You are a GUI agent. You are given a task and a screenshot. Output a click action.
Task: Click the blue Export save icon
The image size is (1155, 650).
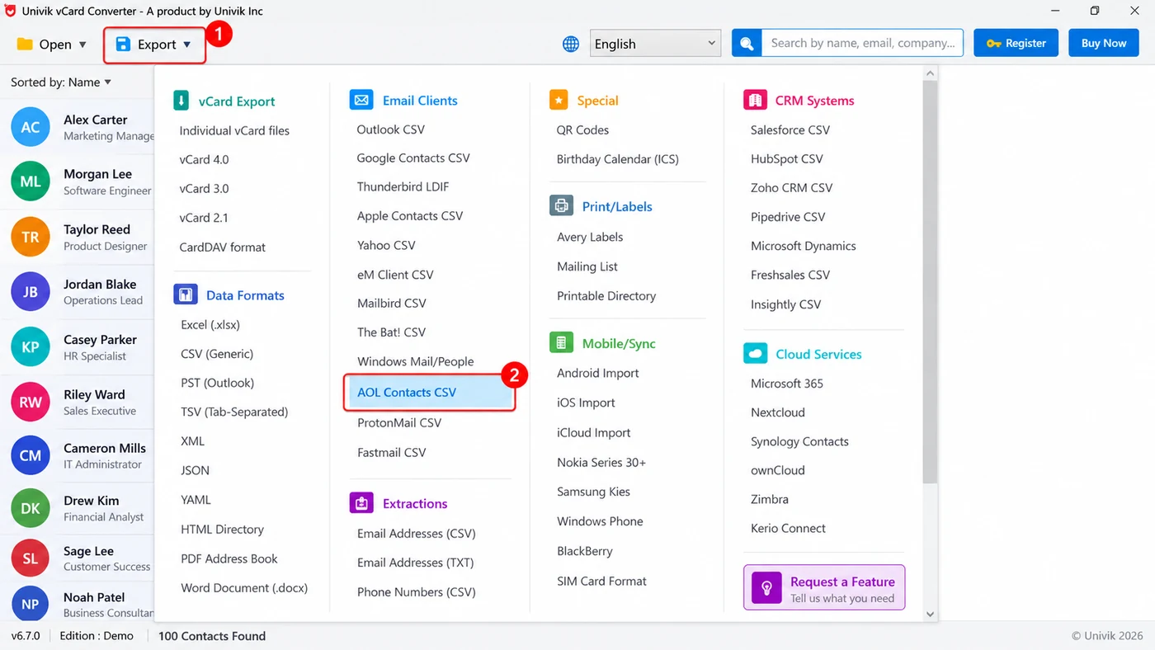coord(123,44)
